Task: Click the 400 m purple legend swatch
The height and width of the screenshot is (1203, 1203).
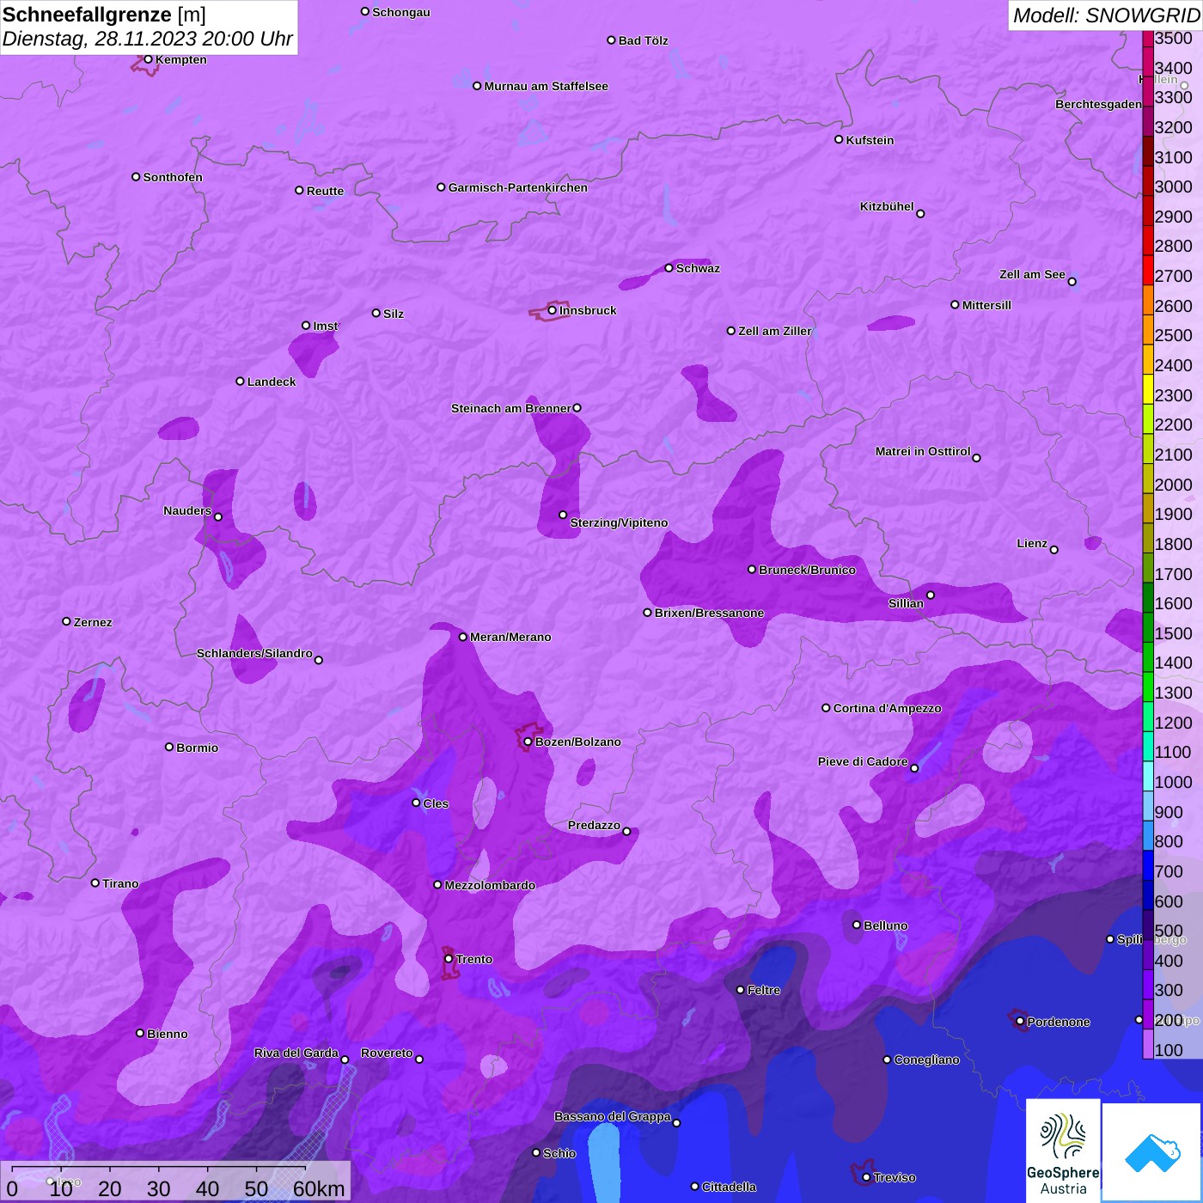Action: pyautogui.click(x=1148, y=955)
